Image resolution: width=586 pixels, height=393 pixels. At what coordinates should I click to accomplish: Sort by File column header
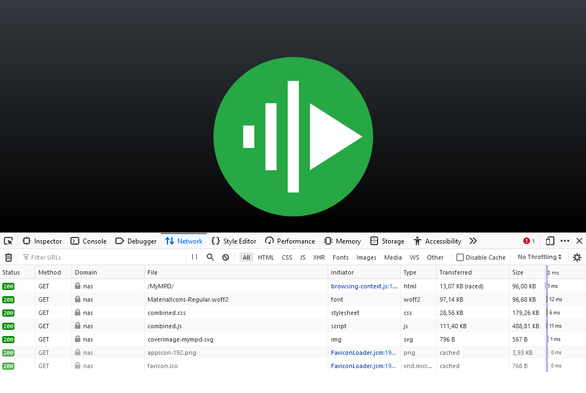coord(236,272)
